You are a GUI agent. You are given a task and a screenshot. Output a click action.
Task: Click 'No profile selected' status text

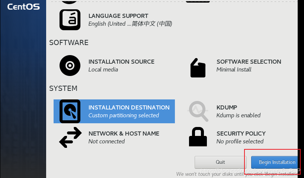coord(240,142)
